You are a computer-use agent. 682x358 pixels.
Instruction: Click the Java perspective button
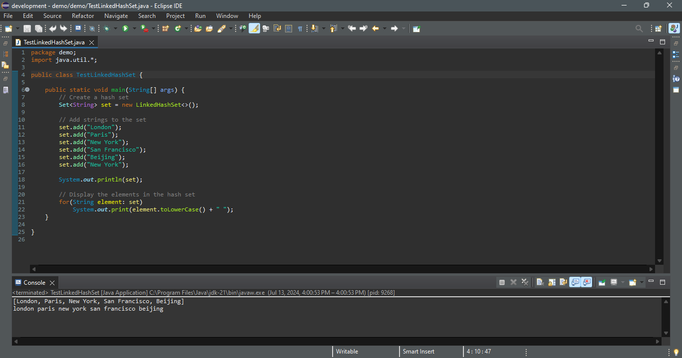point(674,29)
